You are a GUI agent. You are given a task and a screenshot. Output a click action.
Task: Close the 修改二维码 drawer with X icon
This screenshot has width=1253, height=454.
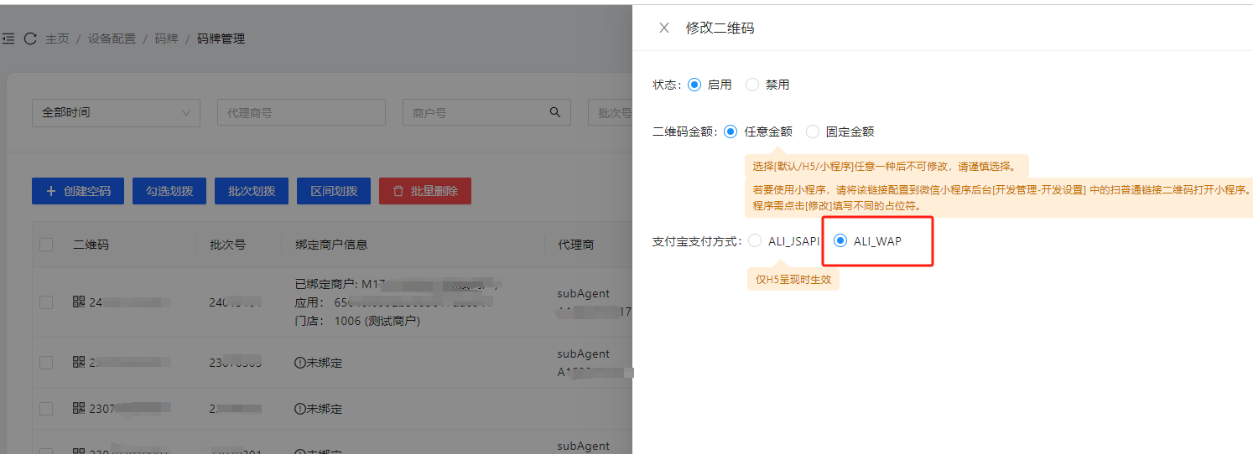[x=664, y=28]
